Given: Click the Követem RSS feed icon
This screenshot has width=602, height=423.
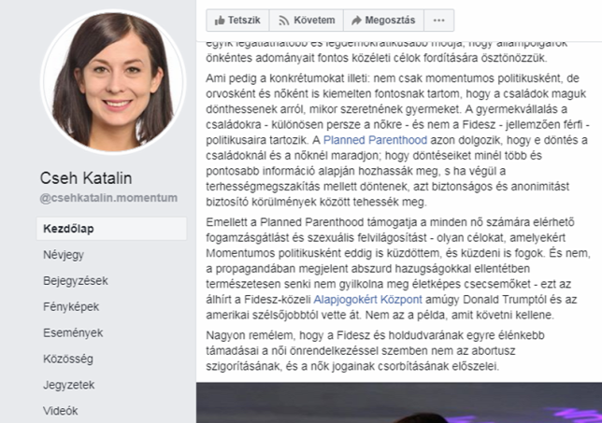Looking at the screenshot, I should (284, 21).
